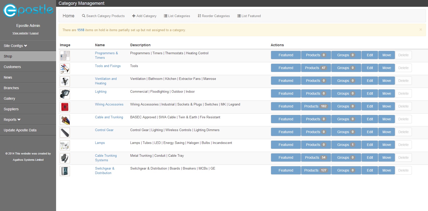
Task: Move the Switchgear & Distribution category
Action: 387,170
